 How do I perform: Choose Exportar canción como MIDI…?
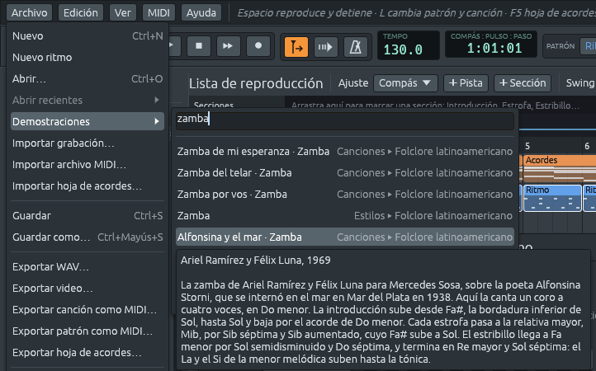(x=88, y=309)
